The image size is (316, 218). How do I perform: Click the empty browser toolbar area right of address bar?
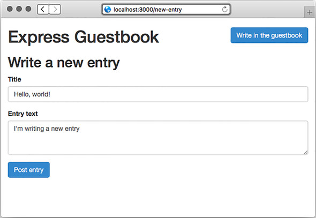[267, 10]
